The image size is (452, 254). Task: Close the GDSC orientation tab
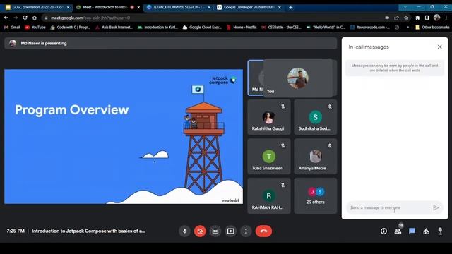68,7
